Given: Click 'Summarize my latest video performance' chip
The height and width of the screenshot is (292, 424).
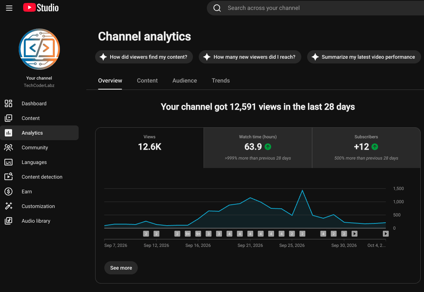Looking at the screenshot, I should click(364, 57).
